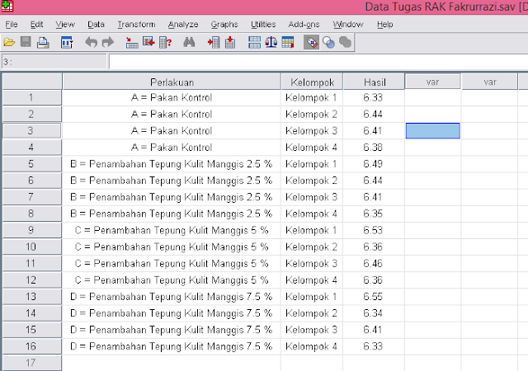Select the Kelompok column header
Image resolution: width=528 pixels, height=371 pixels.
click(312, 82)
